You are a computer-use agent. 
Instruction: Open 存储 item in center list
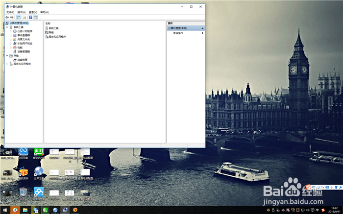click(x=49, y=32)
